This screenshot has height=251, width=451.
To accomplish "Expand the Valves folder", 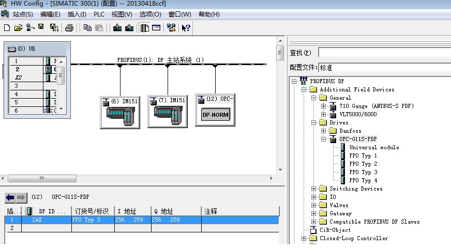I will point(314,206).
